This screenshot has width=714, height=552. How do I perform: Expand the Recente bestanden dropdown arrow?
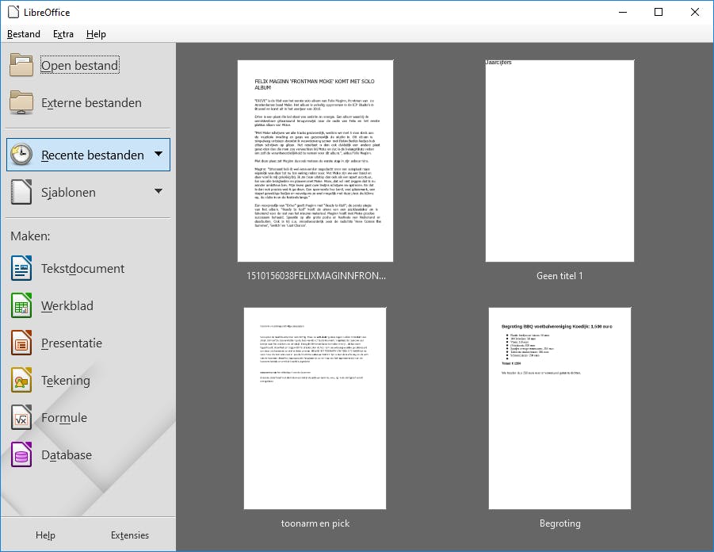coord(158,154)
